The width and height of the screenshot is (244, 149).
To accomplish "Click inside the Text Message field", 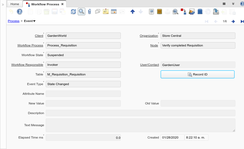I will (140, 125).
